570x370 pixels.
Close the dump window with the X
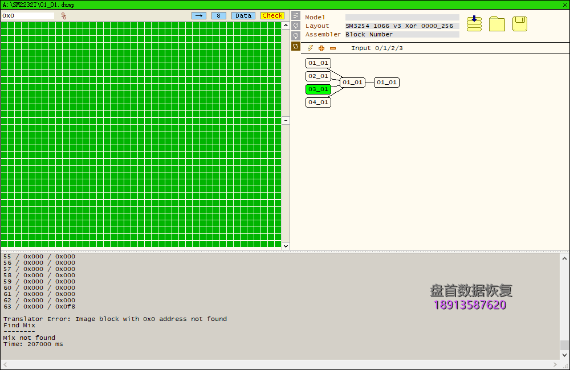[x=565, y=5]
